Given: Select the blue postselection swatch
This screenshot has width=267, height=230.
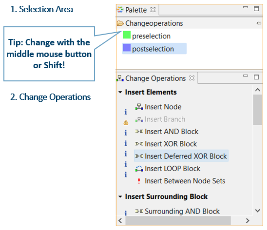Looking at the screenshot, I should [127, 48].
